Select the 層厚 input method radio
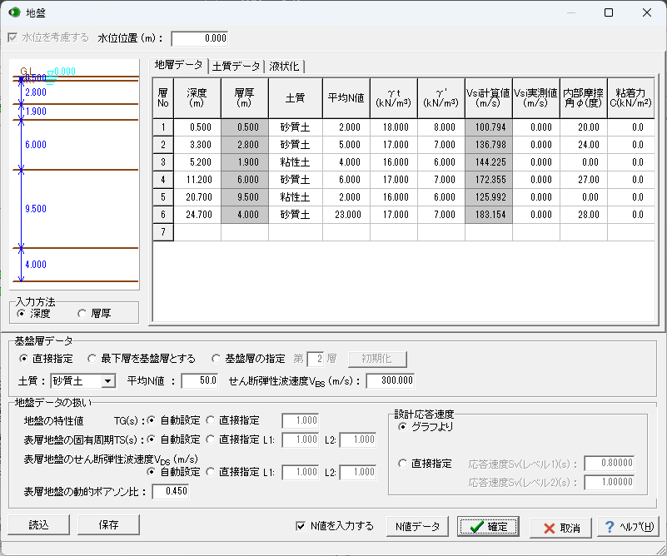The image size is (667, 556). 82,314
